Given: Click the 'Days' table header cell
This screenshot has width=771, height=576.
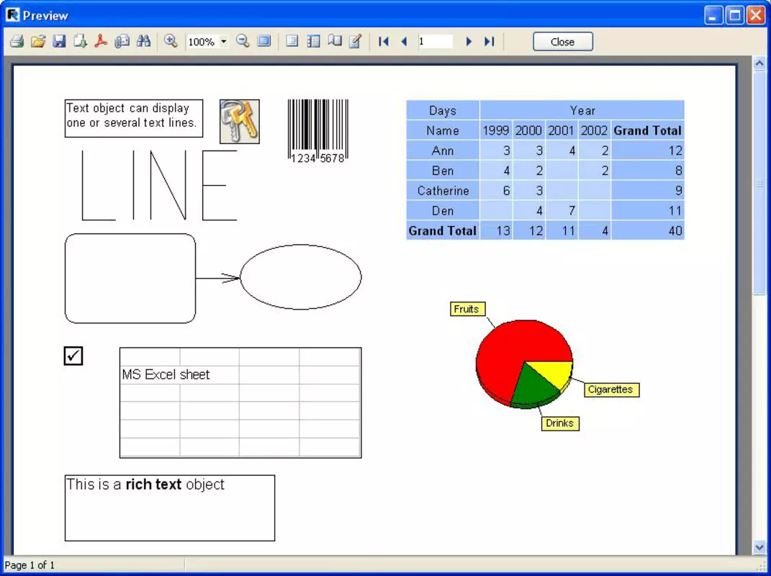Looking at the screenshot, I should point(443,110).
